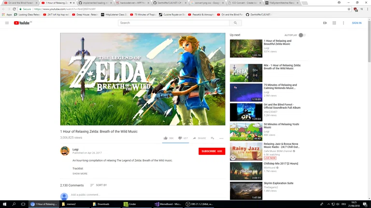Dislike the video with thumbs down

pos(180,138)
